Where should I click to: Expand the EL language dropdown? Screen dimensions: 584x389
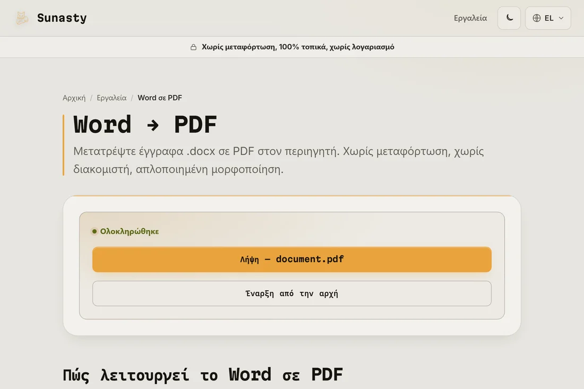[548, 18]
